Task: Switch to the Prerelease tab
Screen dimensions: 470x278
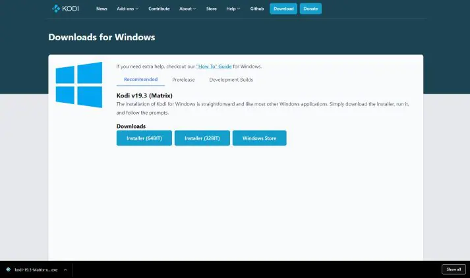Action: pos(183,80)
